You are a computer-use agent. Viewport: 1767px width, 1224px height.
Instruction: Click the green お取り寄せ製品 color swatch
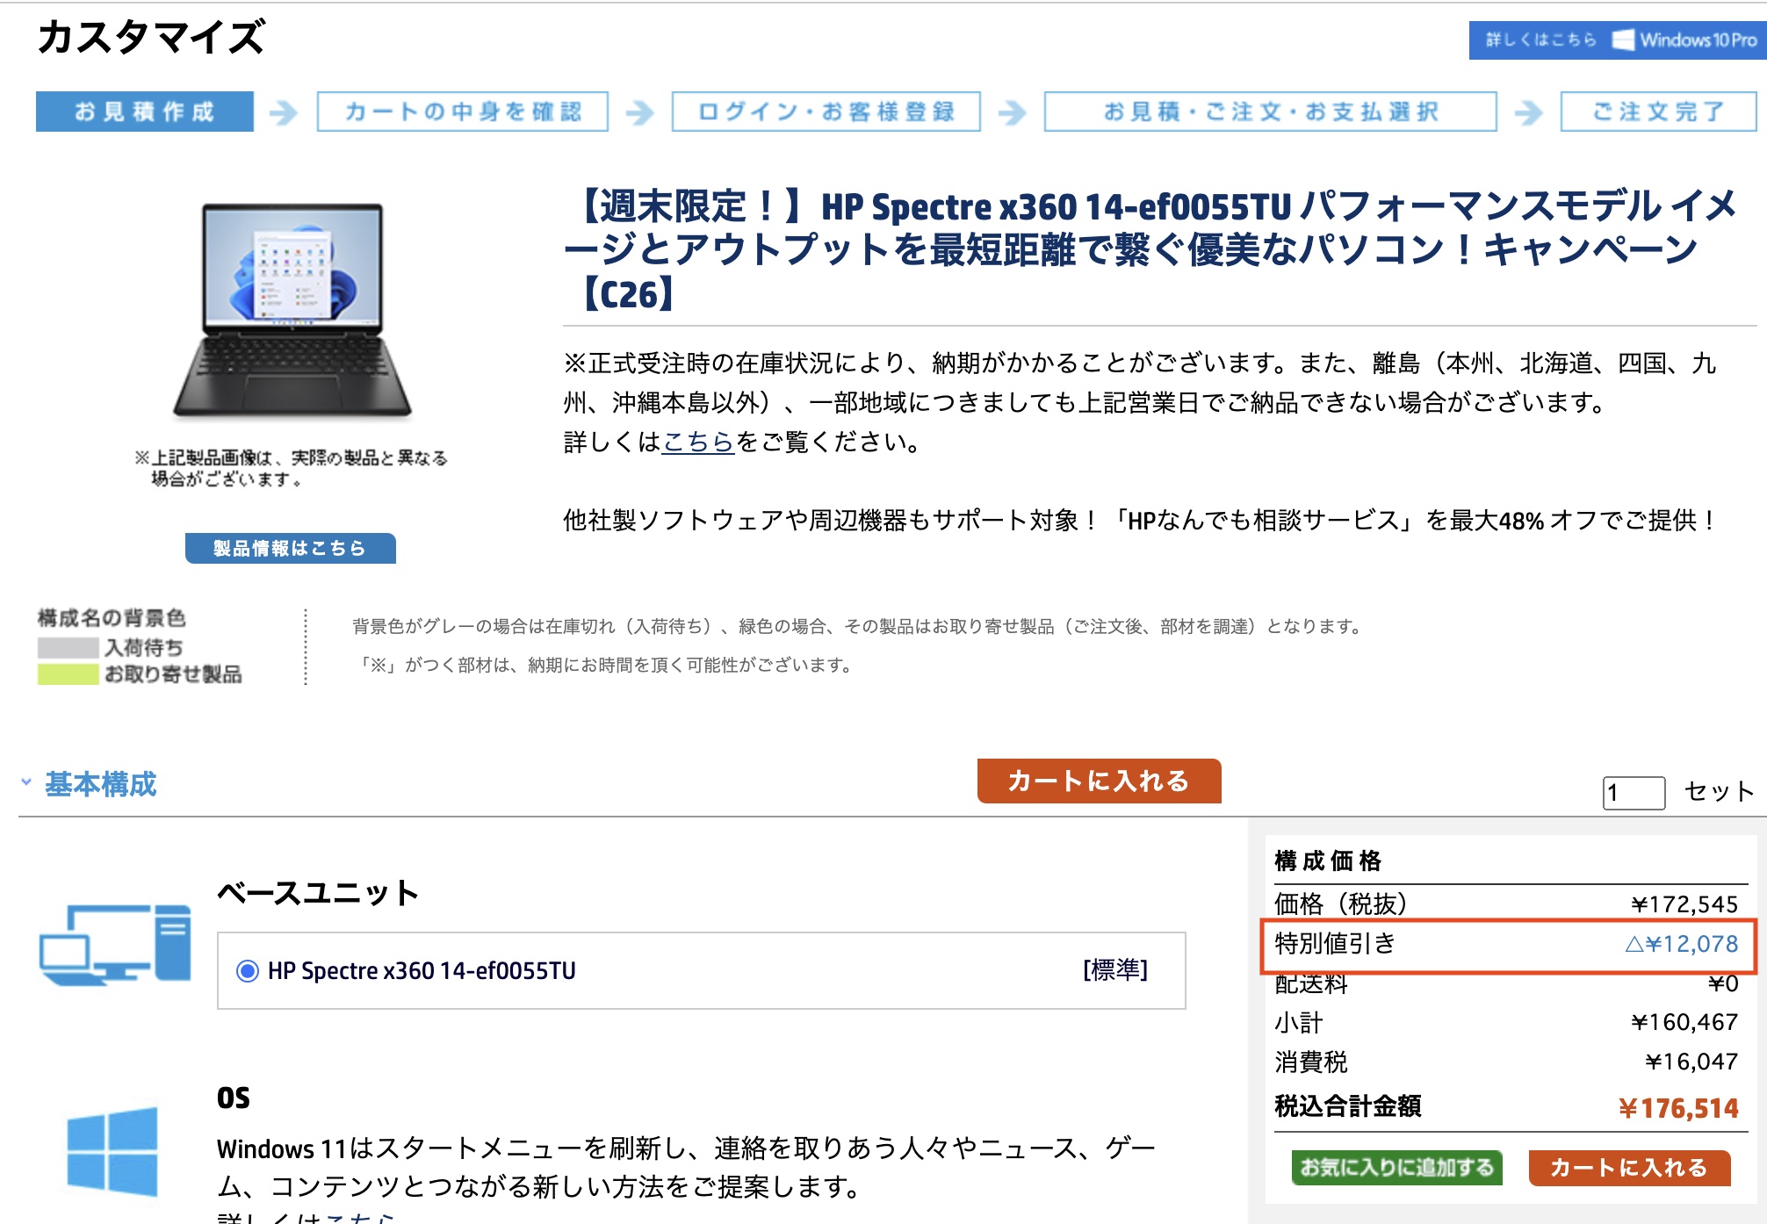68,674
